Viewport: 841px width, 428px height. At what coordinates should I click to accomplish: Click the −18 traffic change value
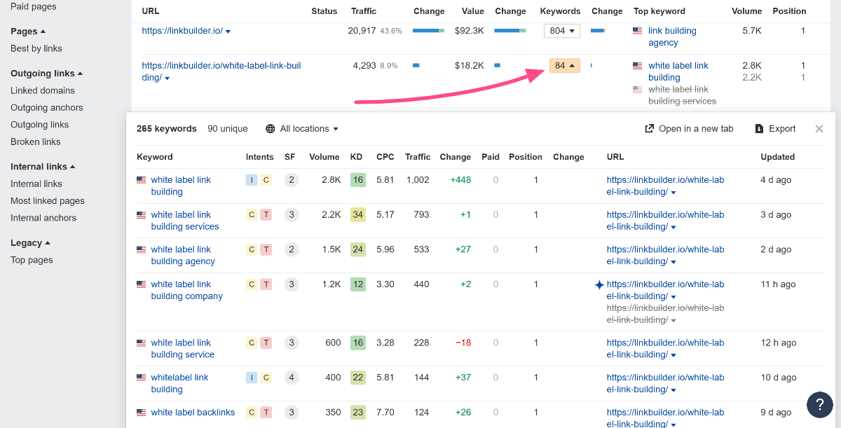click(463, 343)
